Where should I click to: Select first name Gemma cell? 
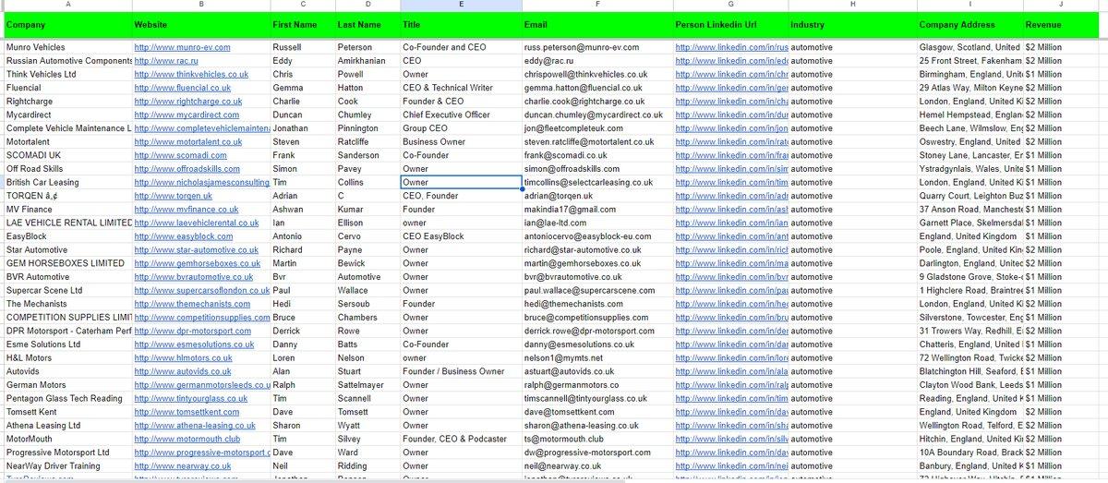(303, 88)
